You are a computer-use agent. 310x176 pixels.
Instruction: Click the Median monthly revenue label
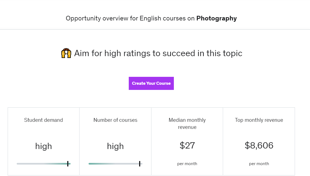(187, 123)
